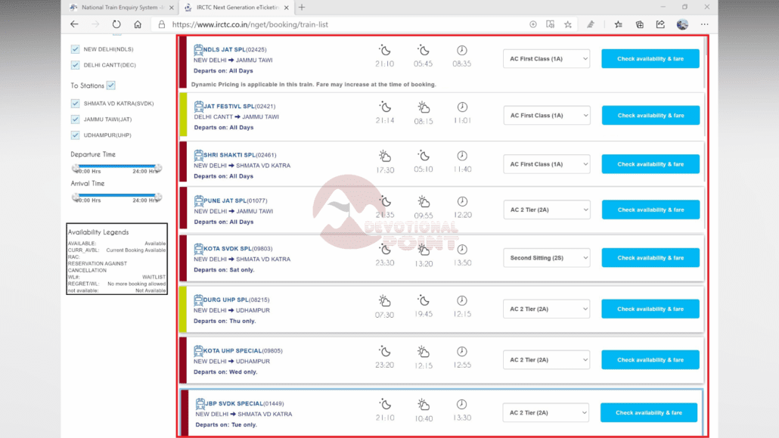This screenshot has height=438, width=779.
Task: Check availability & fare for PUNE JAT SPL
Action: 650,210
